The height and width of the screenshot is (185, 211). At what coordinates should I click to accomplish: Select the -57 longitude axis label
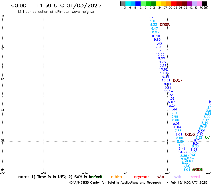pyautogui.click(x=44, y=173)
